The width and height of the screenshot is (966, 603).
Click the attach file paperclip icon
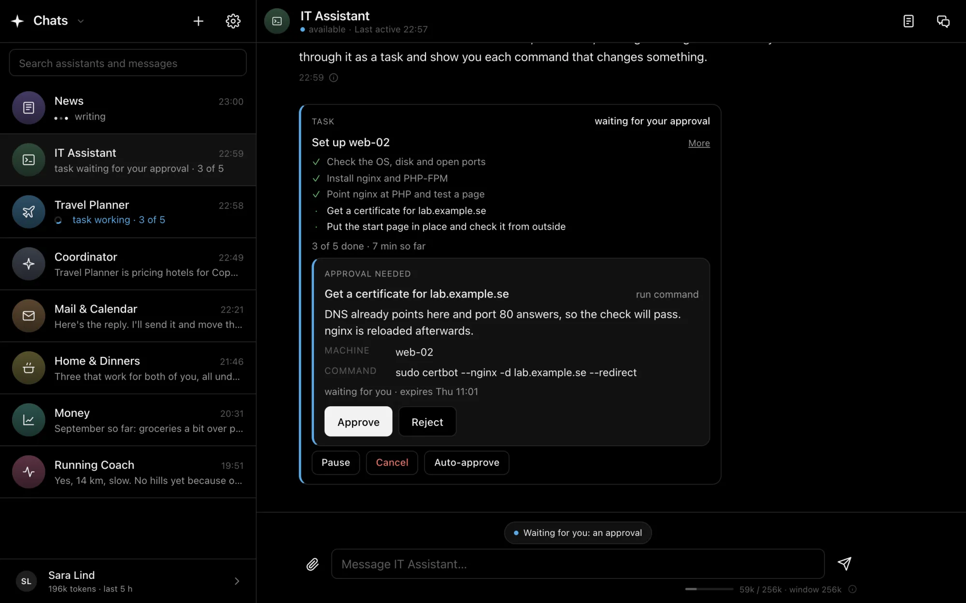coord(313,564)
